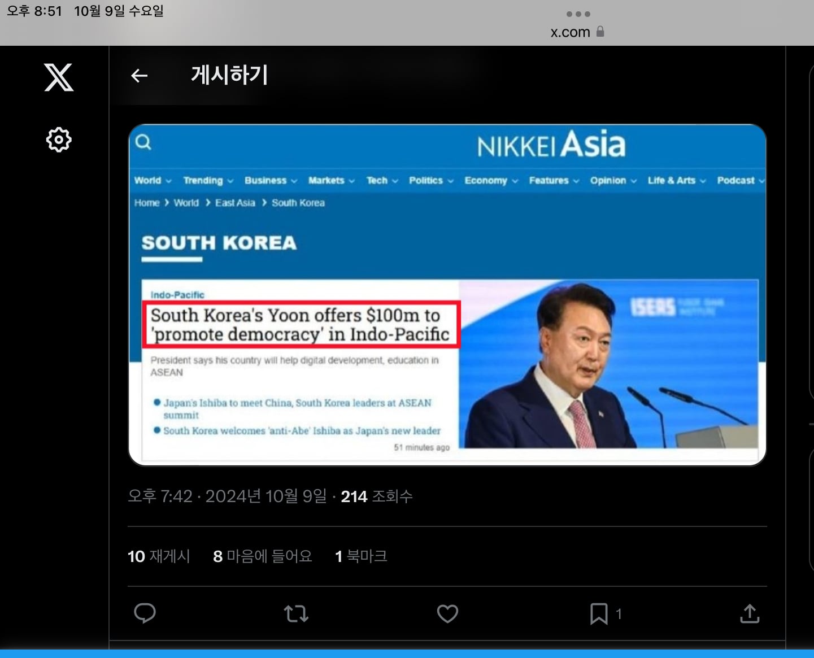The width and height of the screenshot is (814, 658).
Task: Tap the 10월 9일 수요일 status date
Action: (119, 11)
